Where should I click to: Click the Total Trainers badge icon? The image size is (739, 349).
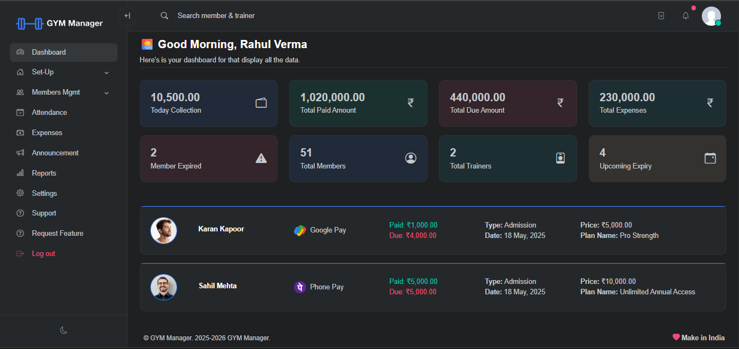click(560, 158)
